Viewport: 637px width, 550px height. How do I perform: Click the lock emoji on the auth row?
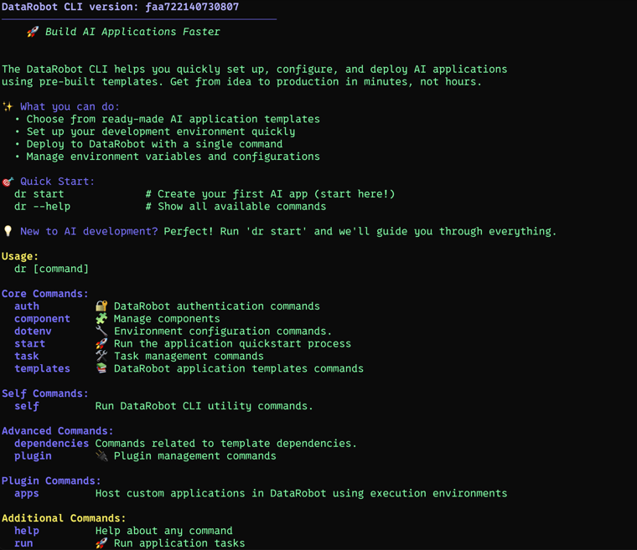pos(101,306)
